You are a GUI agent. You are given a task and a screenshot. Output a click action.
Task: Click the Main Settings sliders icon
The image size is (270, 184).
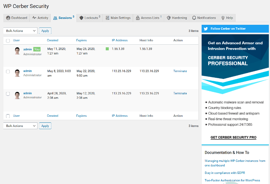click(108, 18)
